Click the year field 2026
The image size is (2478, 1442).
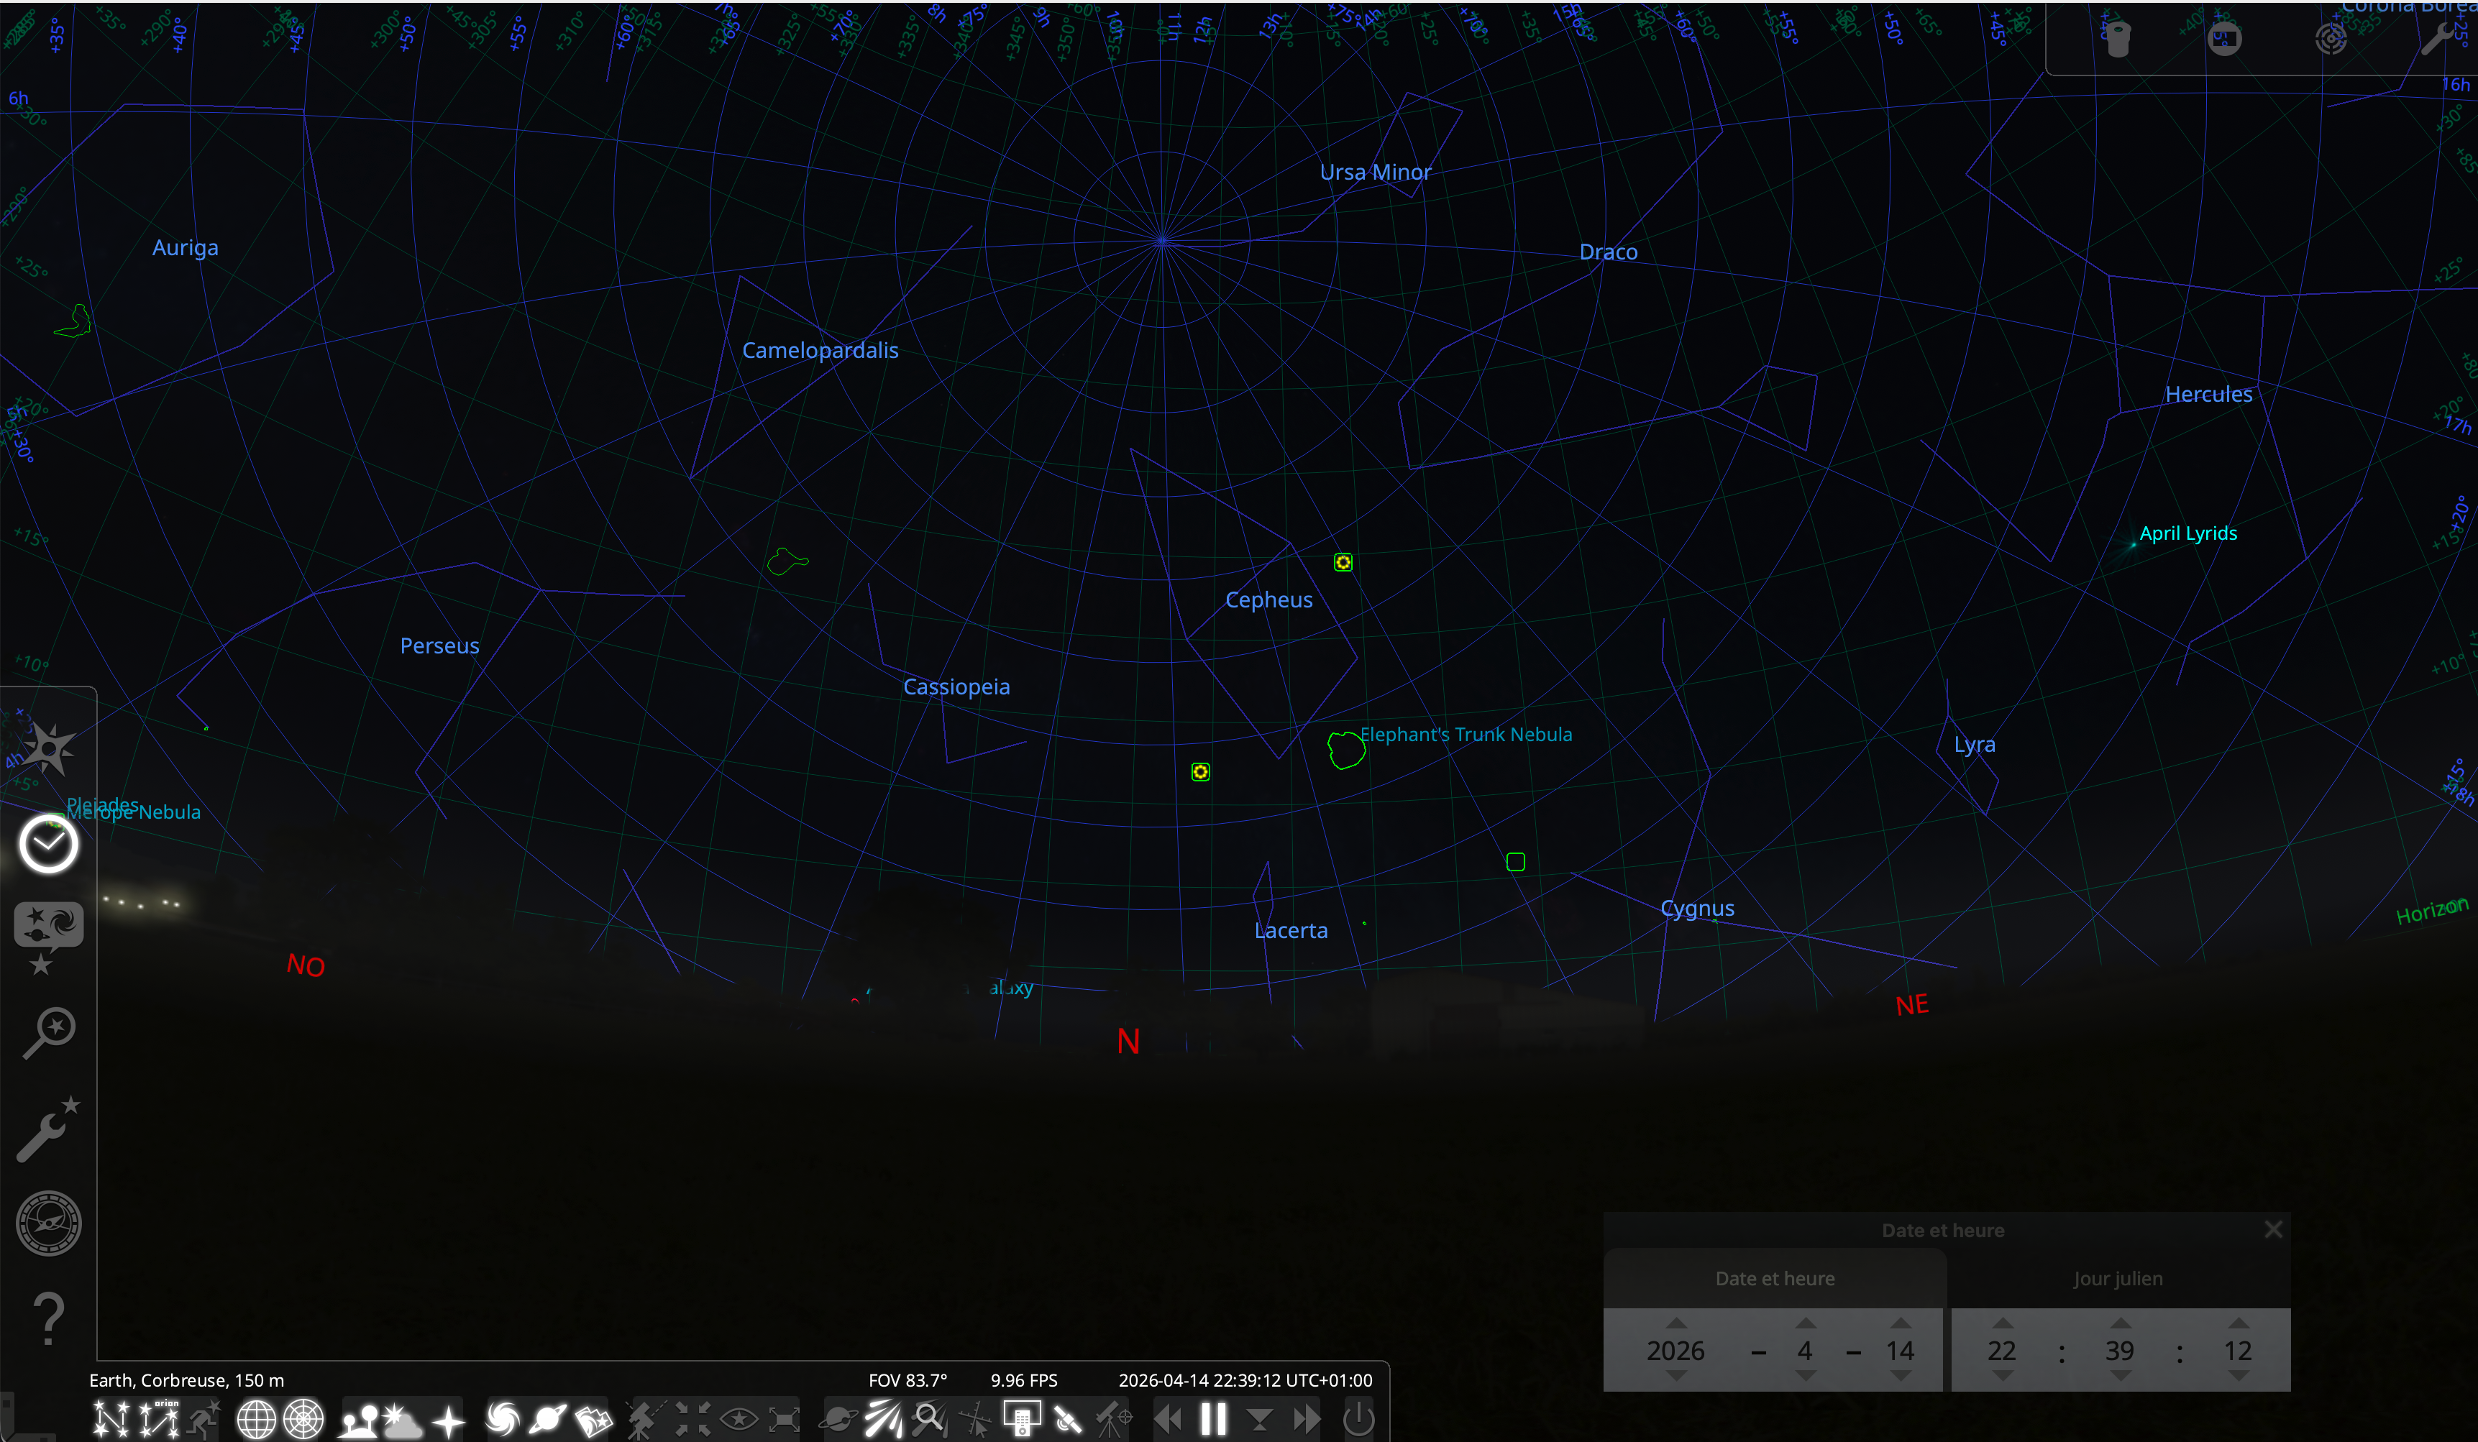tap(1677, 1351)
